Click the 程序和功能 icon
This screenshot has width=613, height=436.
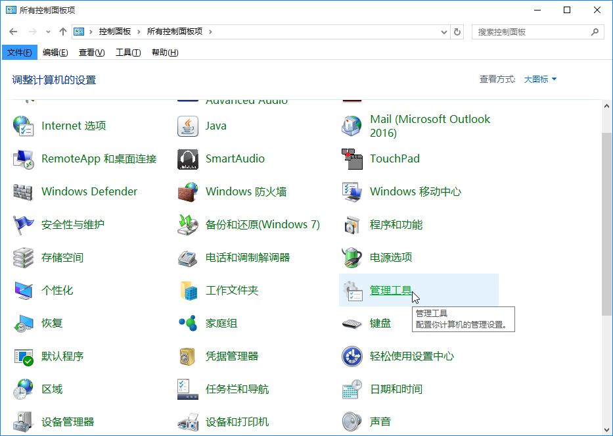click(352, 225)
